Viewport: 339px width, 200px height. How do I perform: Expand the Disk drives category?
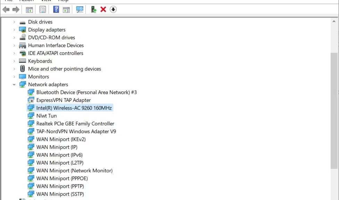[14, 22]
